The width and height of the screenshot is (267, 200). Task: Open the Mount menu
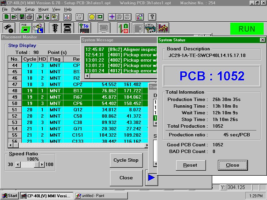43,9
